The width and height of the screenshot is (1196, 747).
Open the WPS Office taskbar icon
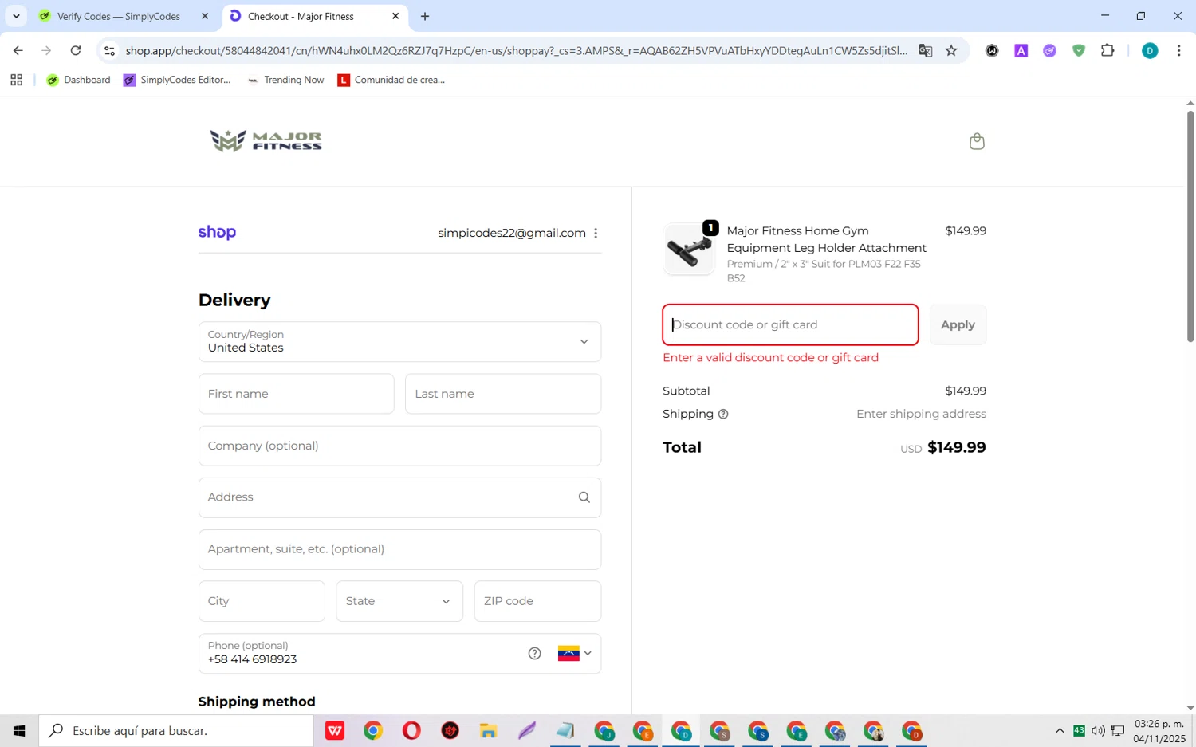click(335, 730)
